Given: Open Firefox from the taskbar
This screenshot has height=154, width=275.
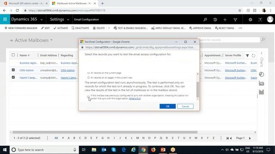Looking at the screenshot, I should pos(153,150).
